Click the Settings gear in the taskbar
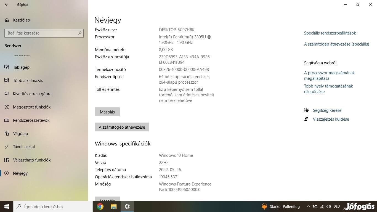 pos(127,206)
